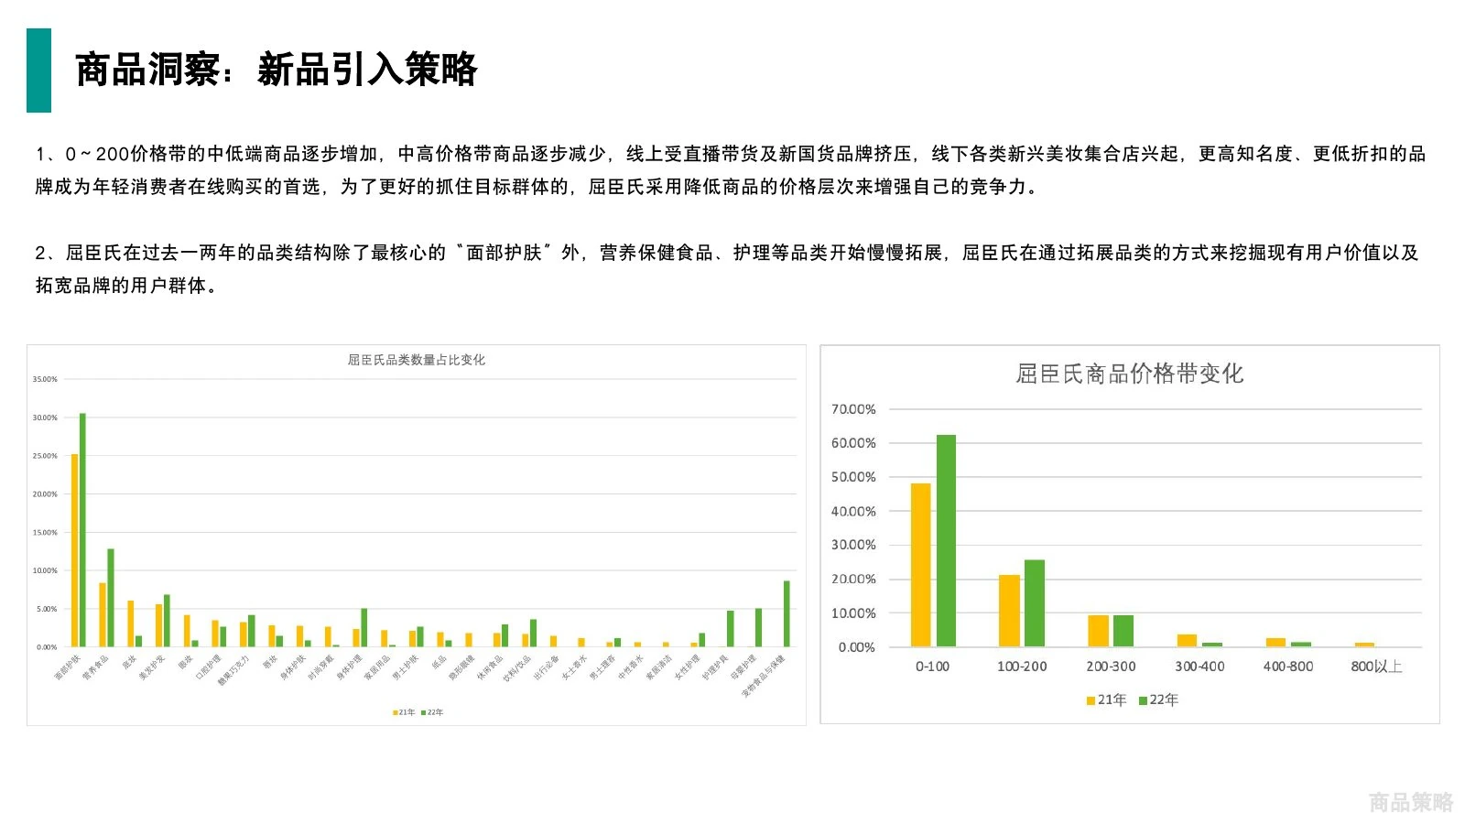Click the 25.00% label in the category chart

45,456
